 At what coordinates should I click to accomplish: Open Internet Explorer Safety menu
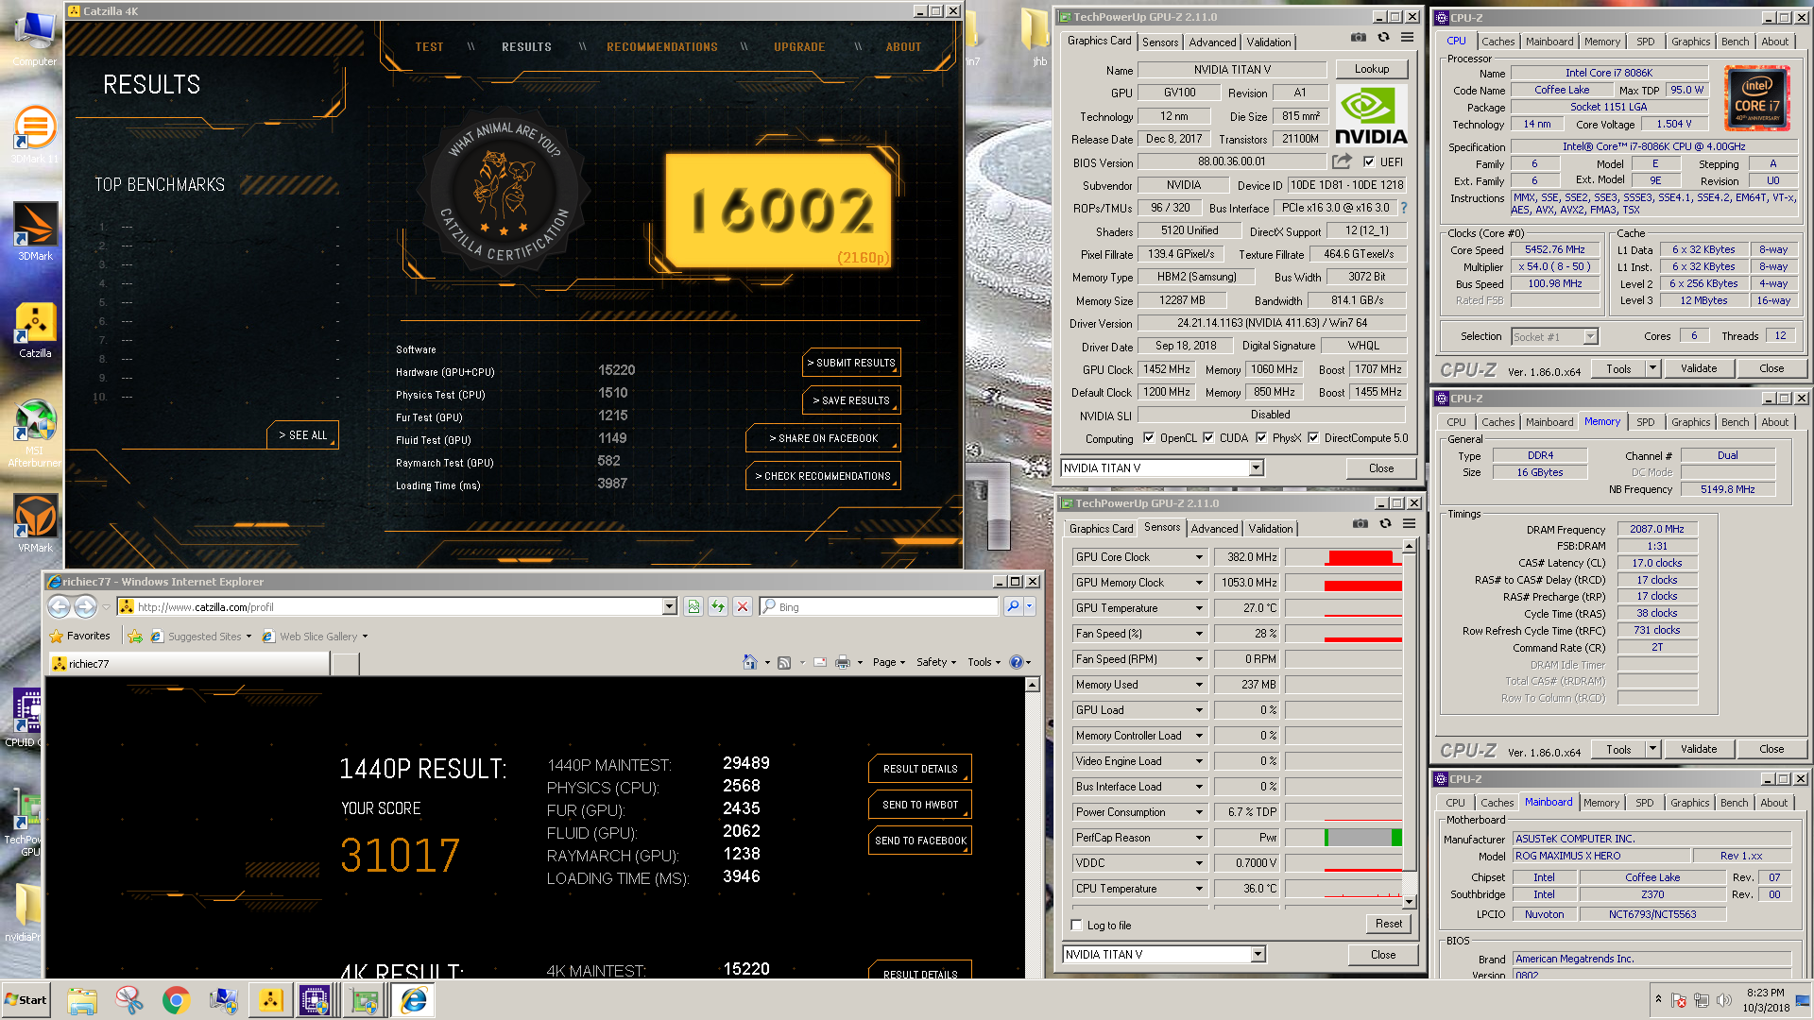935,662
